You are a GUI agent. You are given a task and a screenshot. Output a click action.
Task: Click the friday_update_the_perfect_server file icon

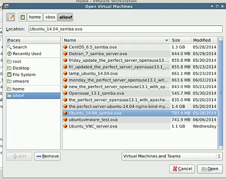pos(65,60)
